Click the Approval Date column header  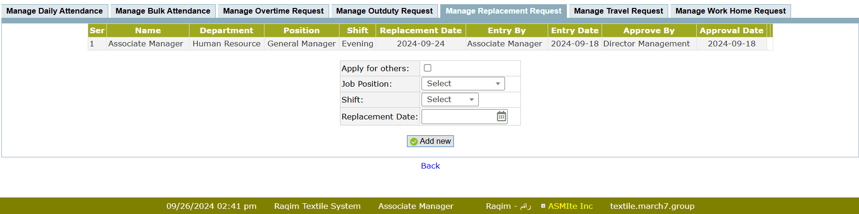[731, 30]
